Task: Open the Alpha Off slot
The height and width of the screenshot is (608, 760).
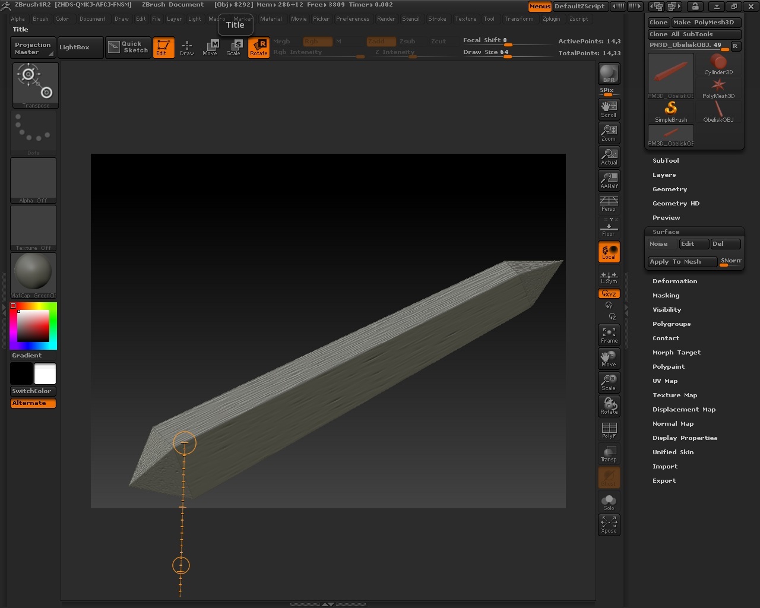Action: click(33, 180)
